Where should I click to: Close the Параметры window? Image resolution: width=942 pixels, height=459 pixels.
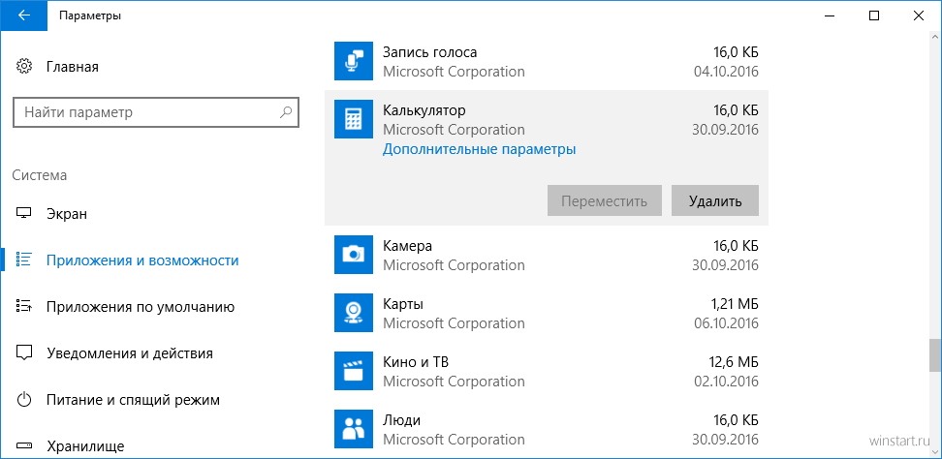(x=919, y=15)
